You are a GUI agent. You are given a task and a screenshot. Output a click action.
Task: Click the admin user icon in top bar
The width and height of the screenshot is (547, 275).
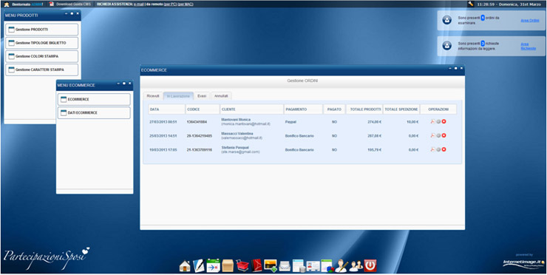pyautogui.click(x=7, y=4)
